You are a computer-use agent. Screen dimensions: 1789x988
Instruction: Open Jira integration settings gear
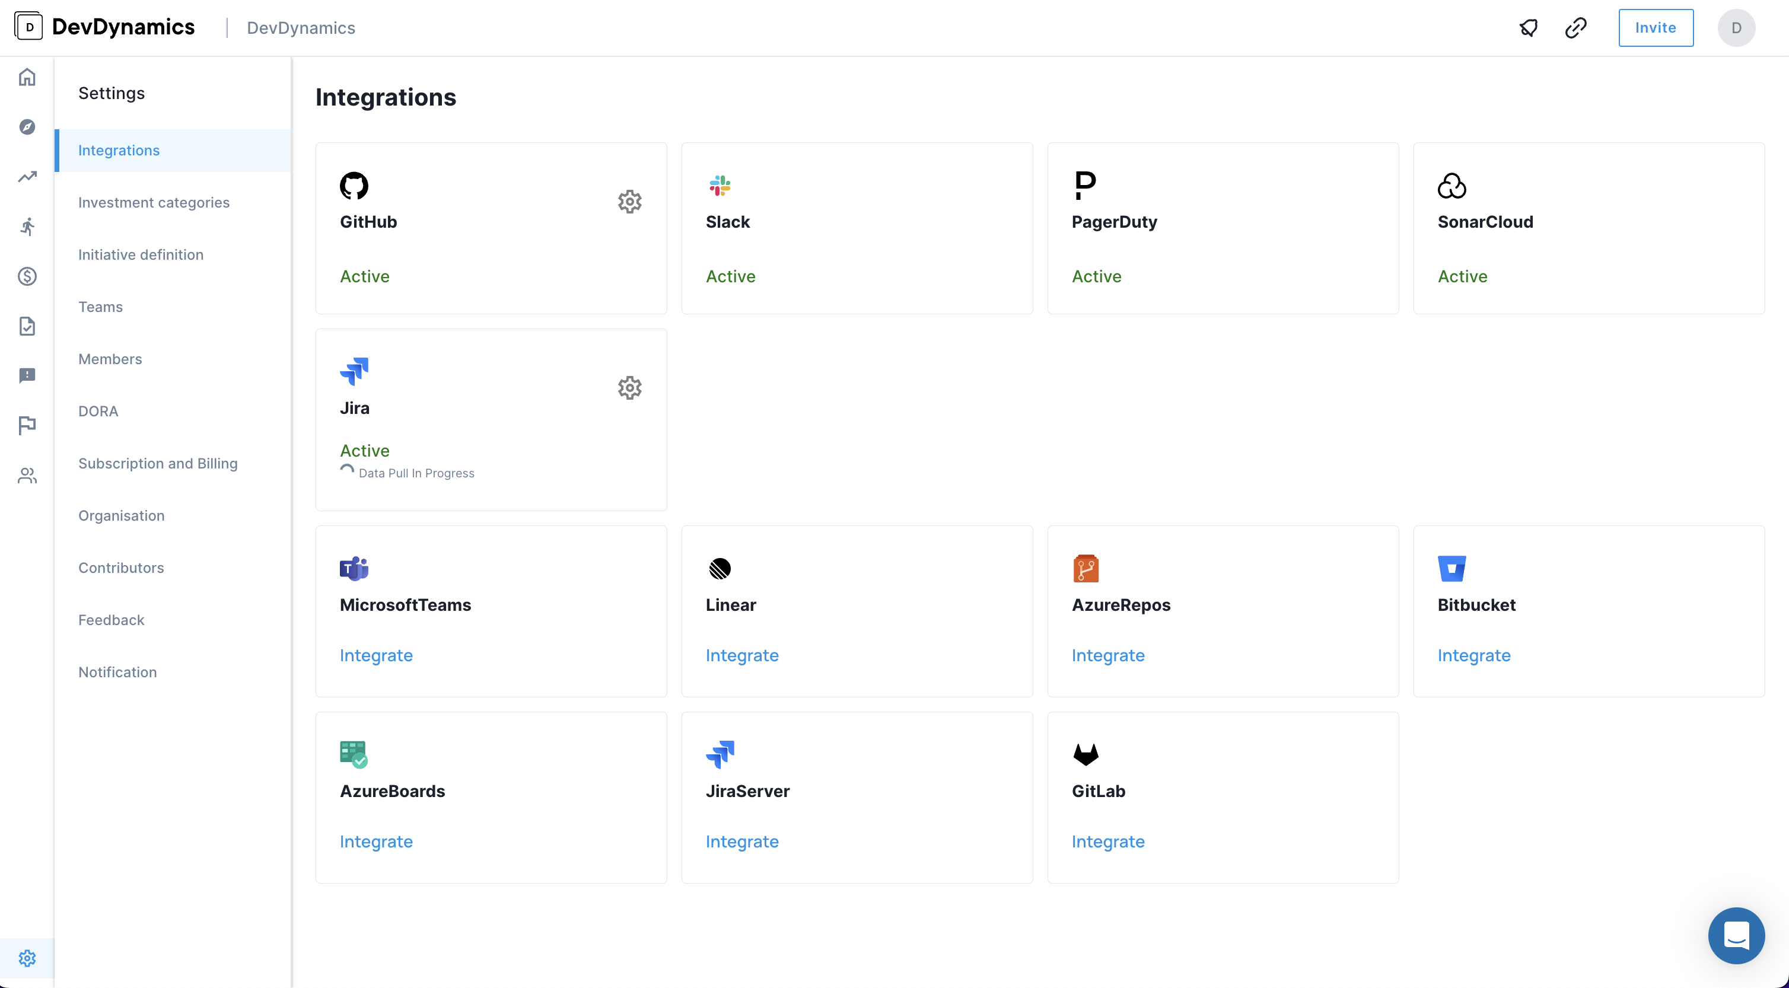pos(629,387)
